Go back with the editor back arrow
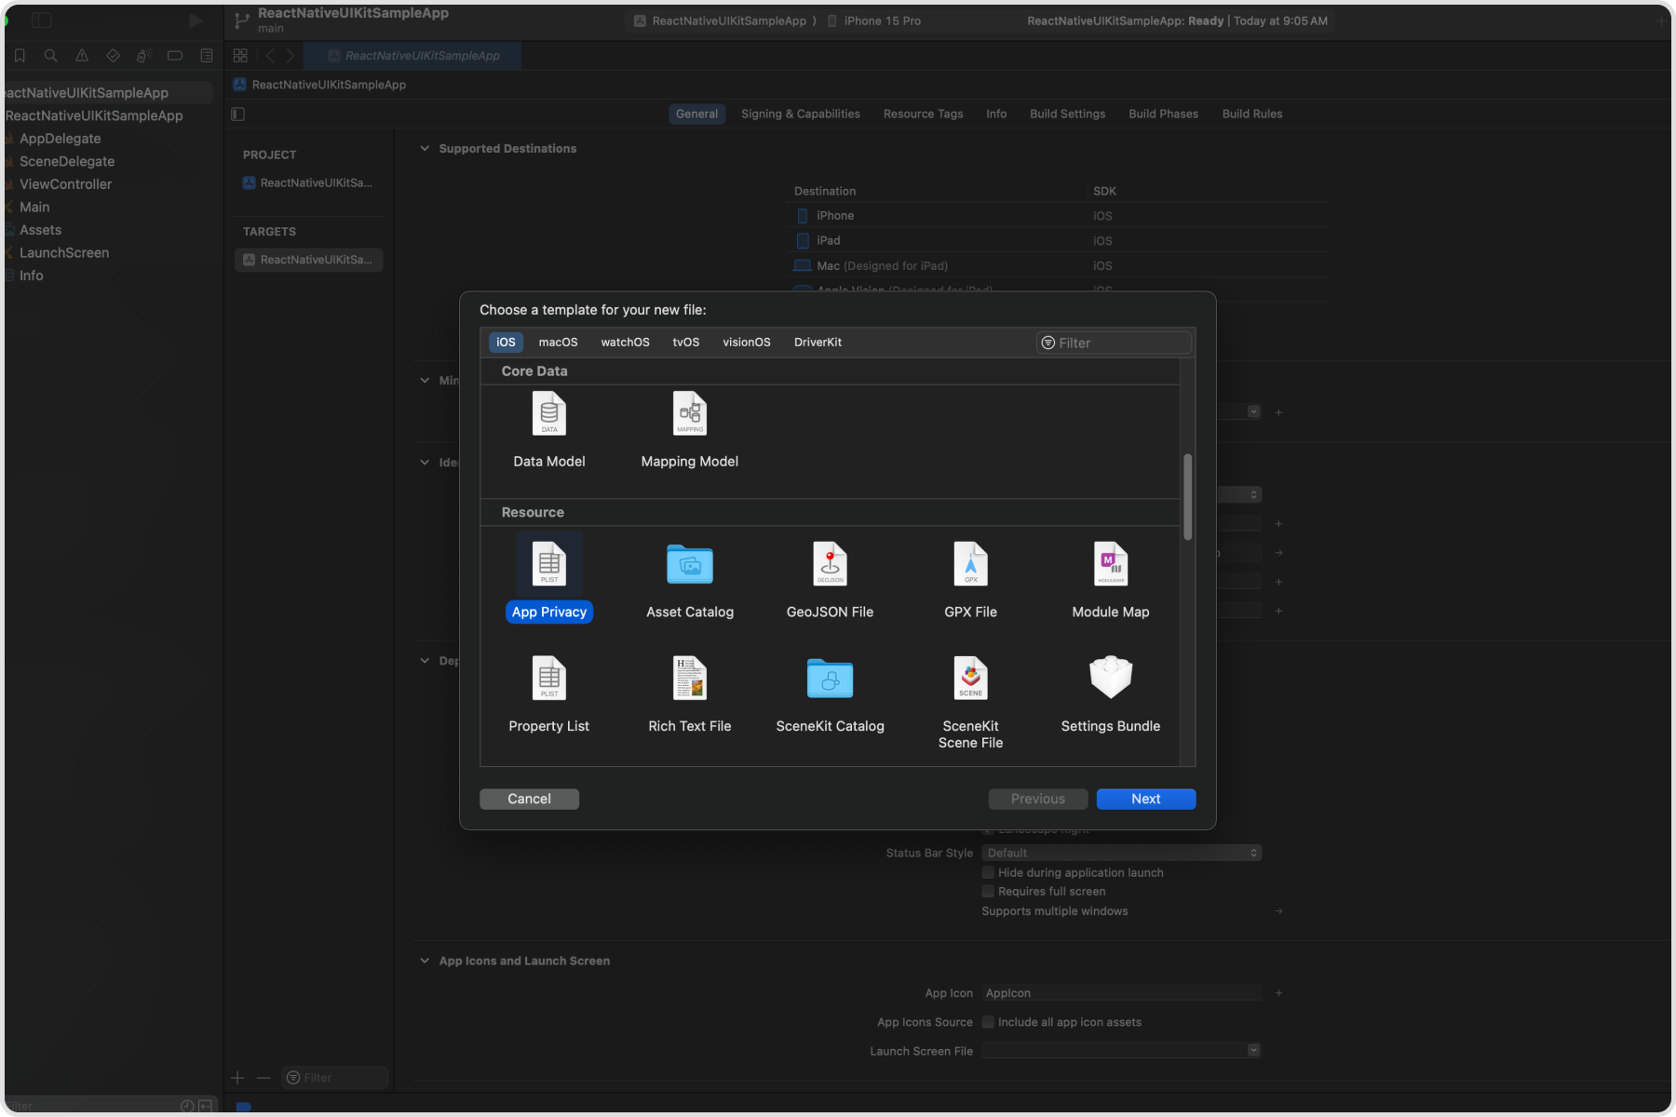 coord(270,56)
